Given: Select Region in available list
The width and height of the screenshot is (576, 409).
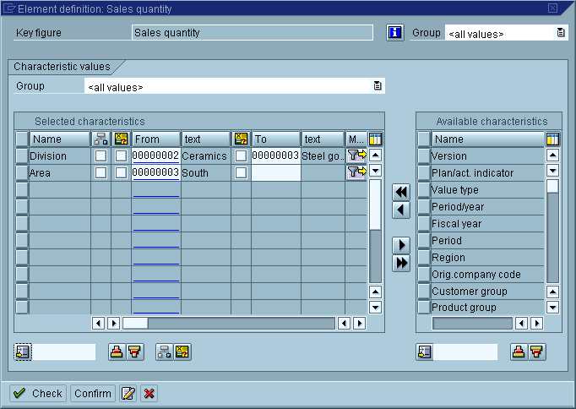Looking at the screenshot, I should point(487,257).
